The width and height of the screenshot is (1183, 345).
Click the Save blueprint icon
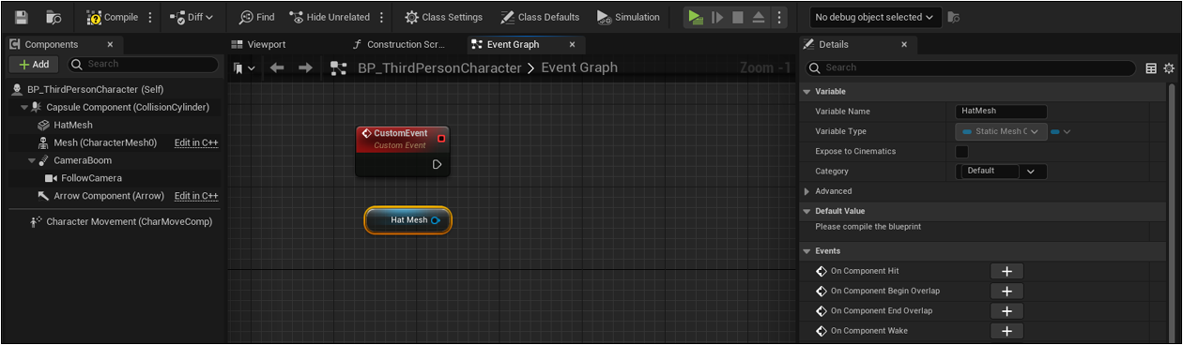[23, 17]
